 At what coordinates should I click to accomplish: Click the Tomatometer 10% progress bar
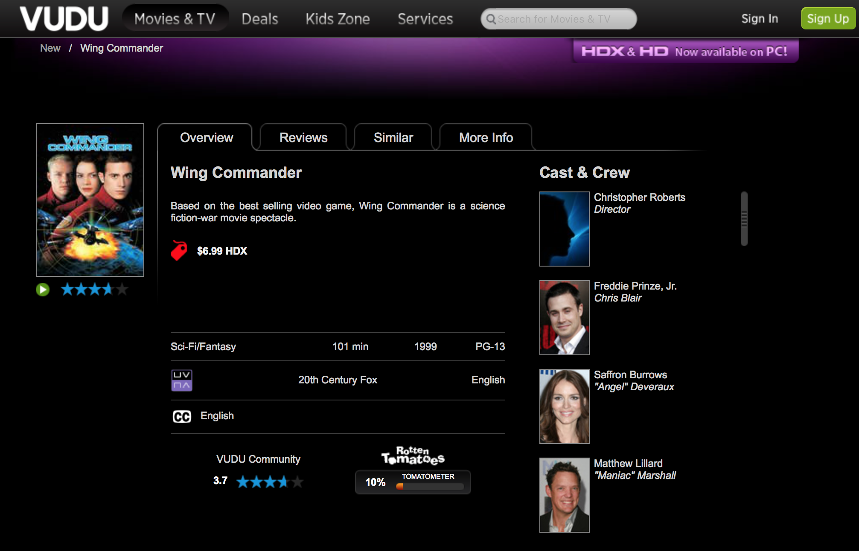(430, 487)
